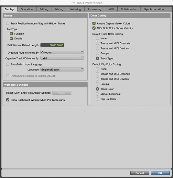Select Tracks and MIDI Channels for clip color coding
This screenshot has width=173, height=178.
pyautogui.click(x=97, y=74)
